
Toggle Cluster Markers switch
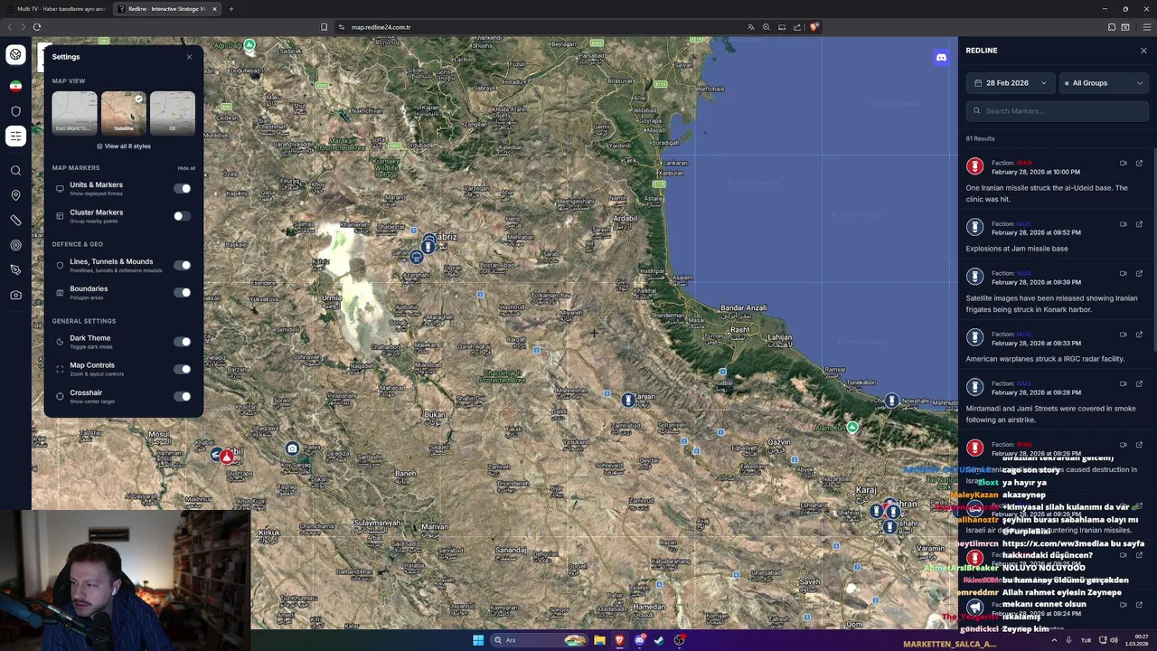coord(183,216)
